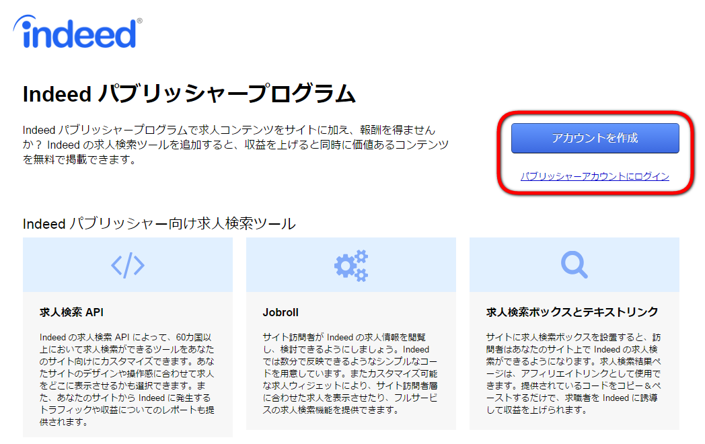Click description starting サイトに求人検索ボックスを設置
Image resolution: width=705 pixels, height=444 pixels.
(573, 373)
